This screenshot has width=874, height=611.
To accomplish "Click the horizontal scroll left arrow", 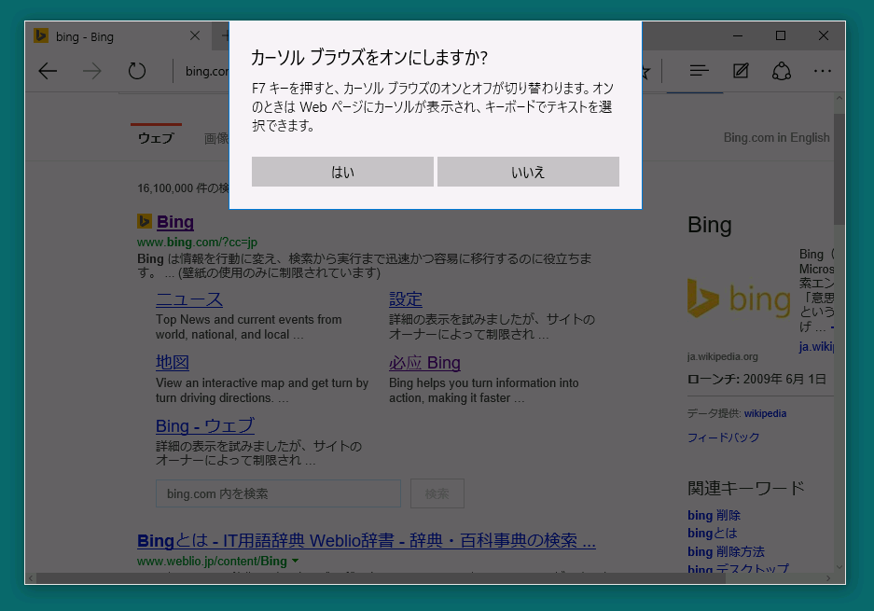I will [31, 578].
